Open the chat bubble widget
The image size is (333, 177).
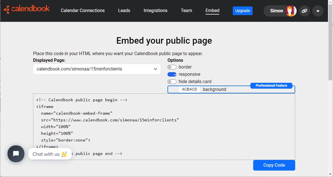16,154
